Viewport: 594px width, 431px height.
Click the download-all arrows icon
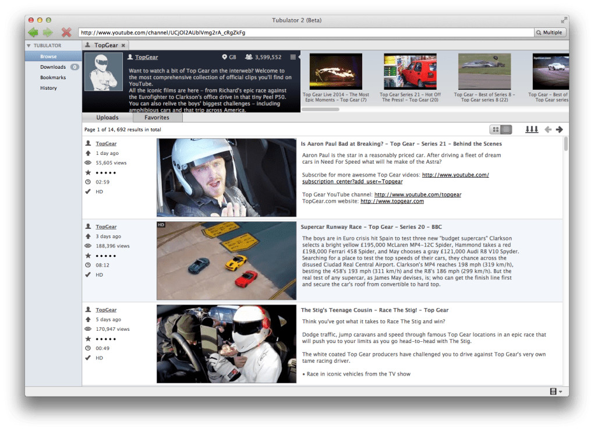coord(532,129)
